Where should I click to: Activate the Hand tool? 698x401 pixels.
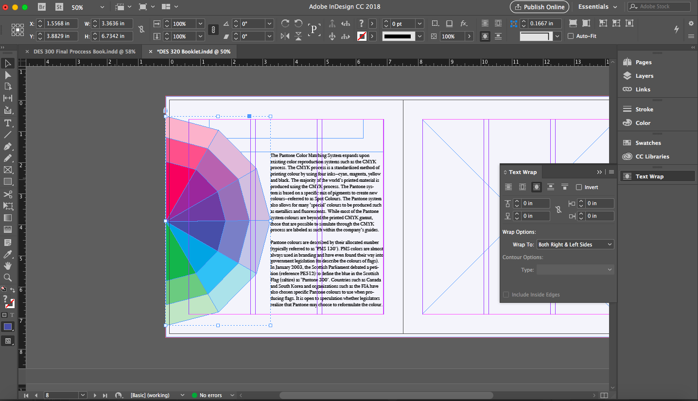8,266
